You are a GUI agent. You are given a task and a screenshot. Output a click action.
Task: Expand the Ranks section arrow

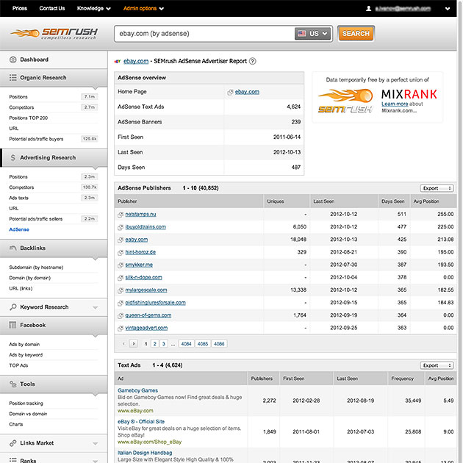pyautogui.click(x=95, y=461)
